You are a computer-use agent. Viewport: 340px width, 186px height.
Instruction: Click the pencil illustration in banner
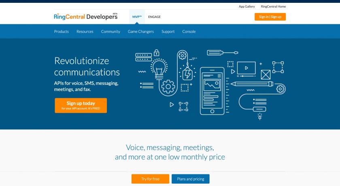pos(252,84)
